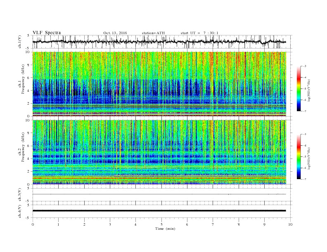
Task: Click the ch.1 "Frequency (kHz)" axis label
Action: click(22, 79)
